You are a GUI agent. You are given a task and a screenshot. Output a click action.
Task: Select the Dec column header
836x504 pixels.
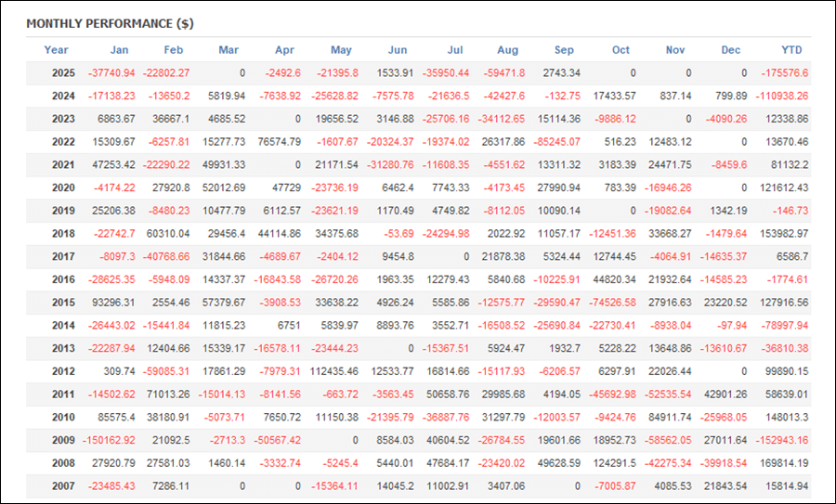pyautogui.click(x=731, y=50)
